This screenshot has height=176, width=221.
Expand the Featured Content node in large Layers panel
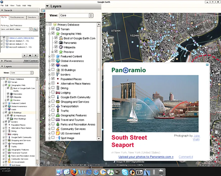tap(49, 57)
